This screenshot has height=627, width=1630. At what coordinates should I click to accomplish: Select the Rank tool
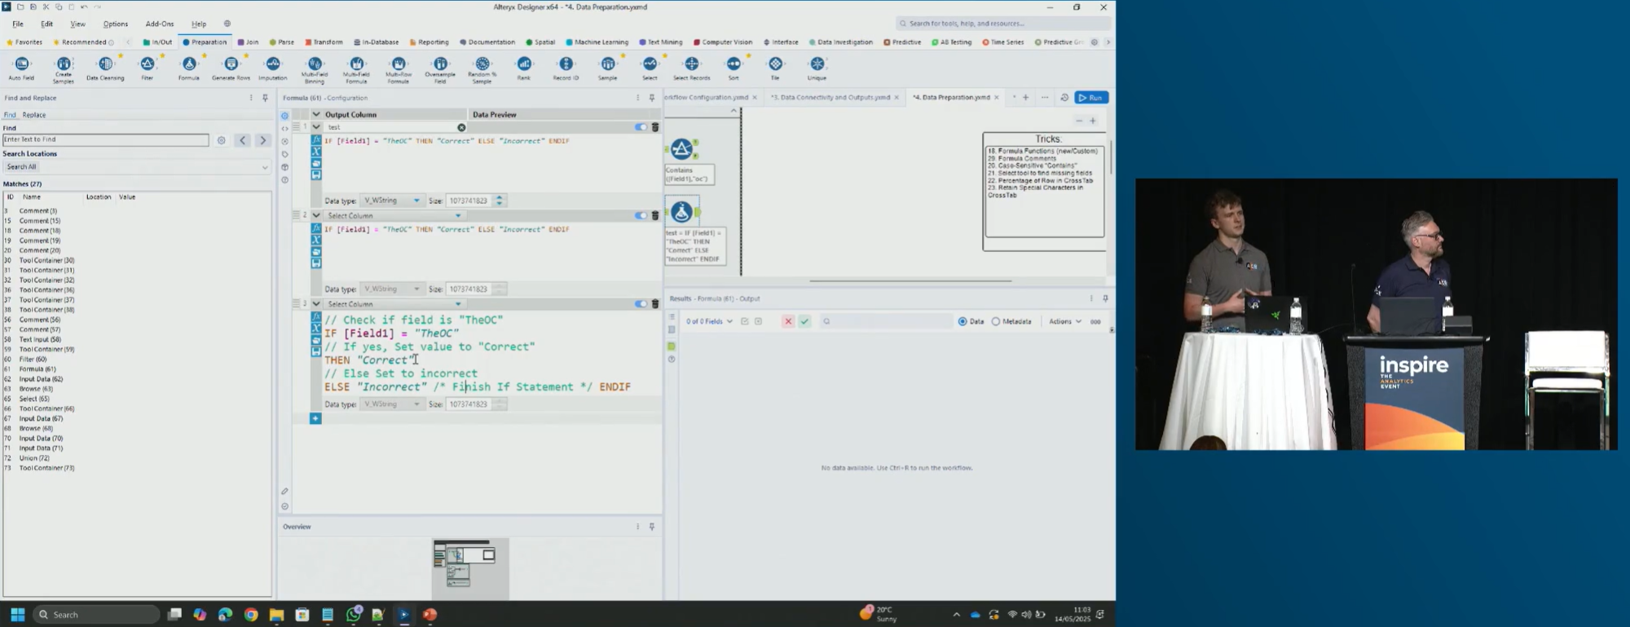pyautogui.click(x=524, y=68)
